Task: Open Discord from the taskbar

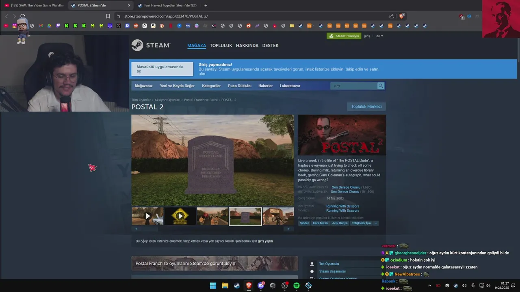Action: 261,286
